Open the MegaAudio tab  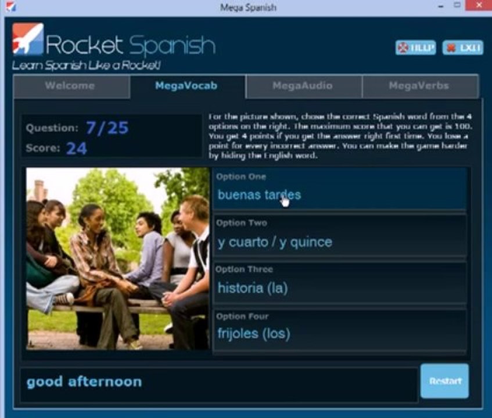[x=304, y=87]
